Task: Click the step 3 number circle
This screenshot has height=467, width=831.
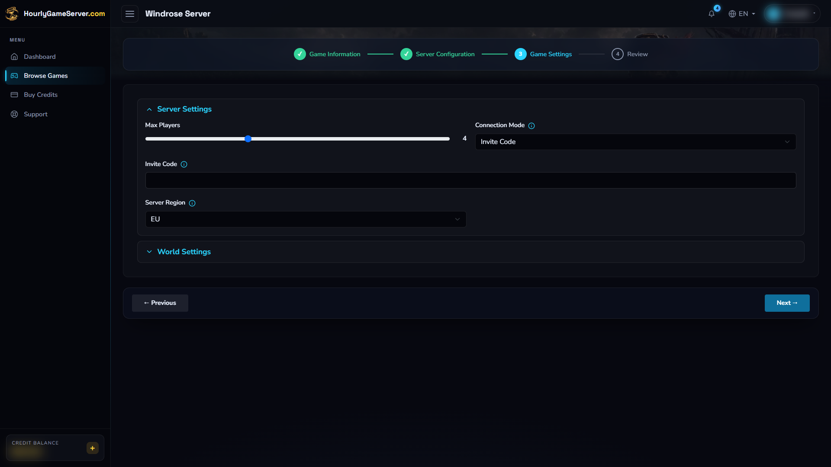Action: [x=521, y=54]
